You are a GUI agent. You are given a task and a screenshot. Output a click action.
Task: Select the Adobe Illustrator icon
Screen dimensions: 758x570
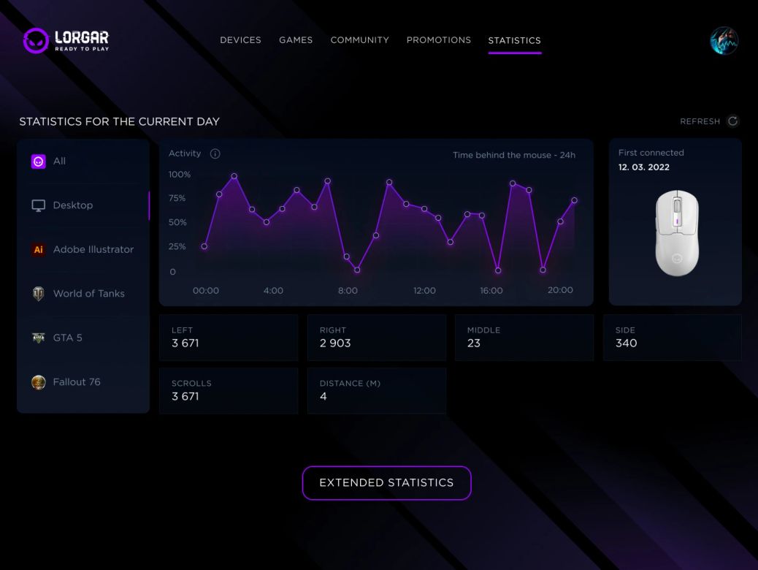(x=39, y=250)
